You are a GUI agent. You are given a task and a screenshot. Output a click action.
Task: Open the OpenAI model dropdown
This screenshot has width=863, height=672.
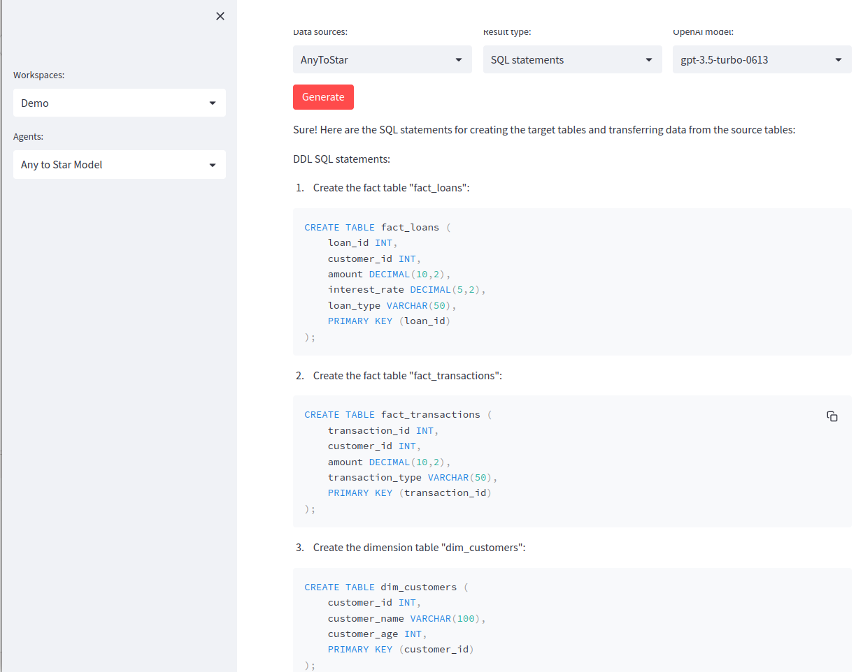pos(762,59)
